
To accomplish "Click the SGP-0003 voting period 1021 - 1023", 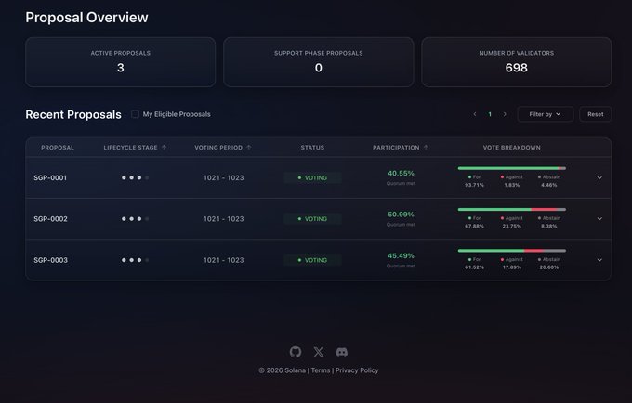I will pyautogui.click(x=223, y=260).
